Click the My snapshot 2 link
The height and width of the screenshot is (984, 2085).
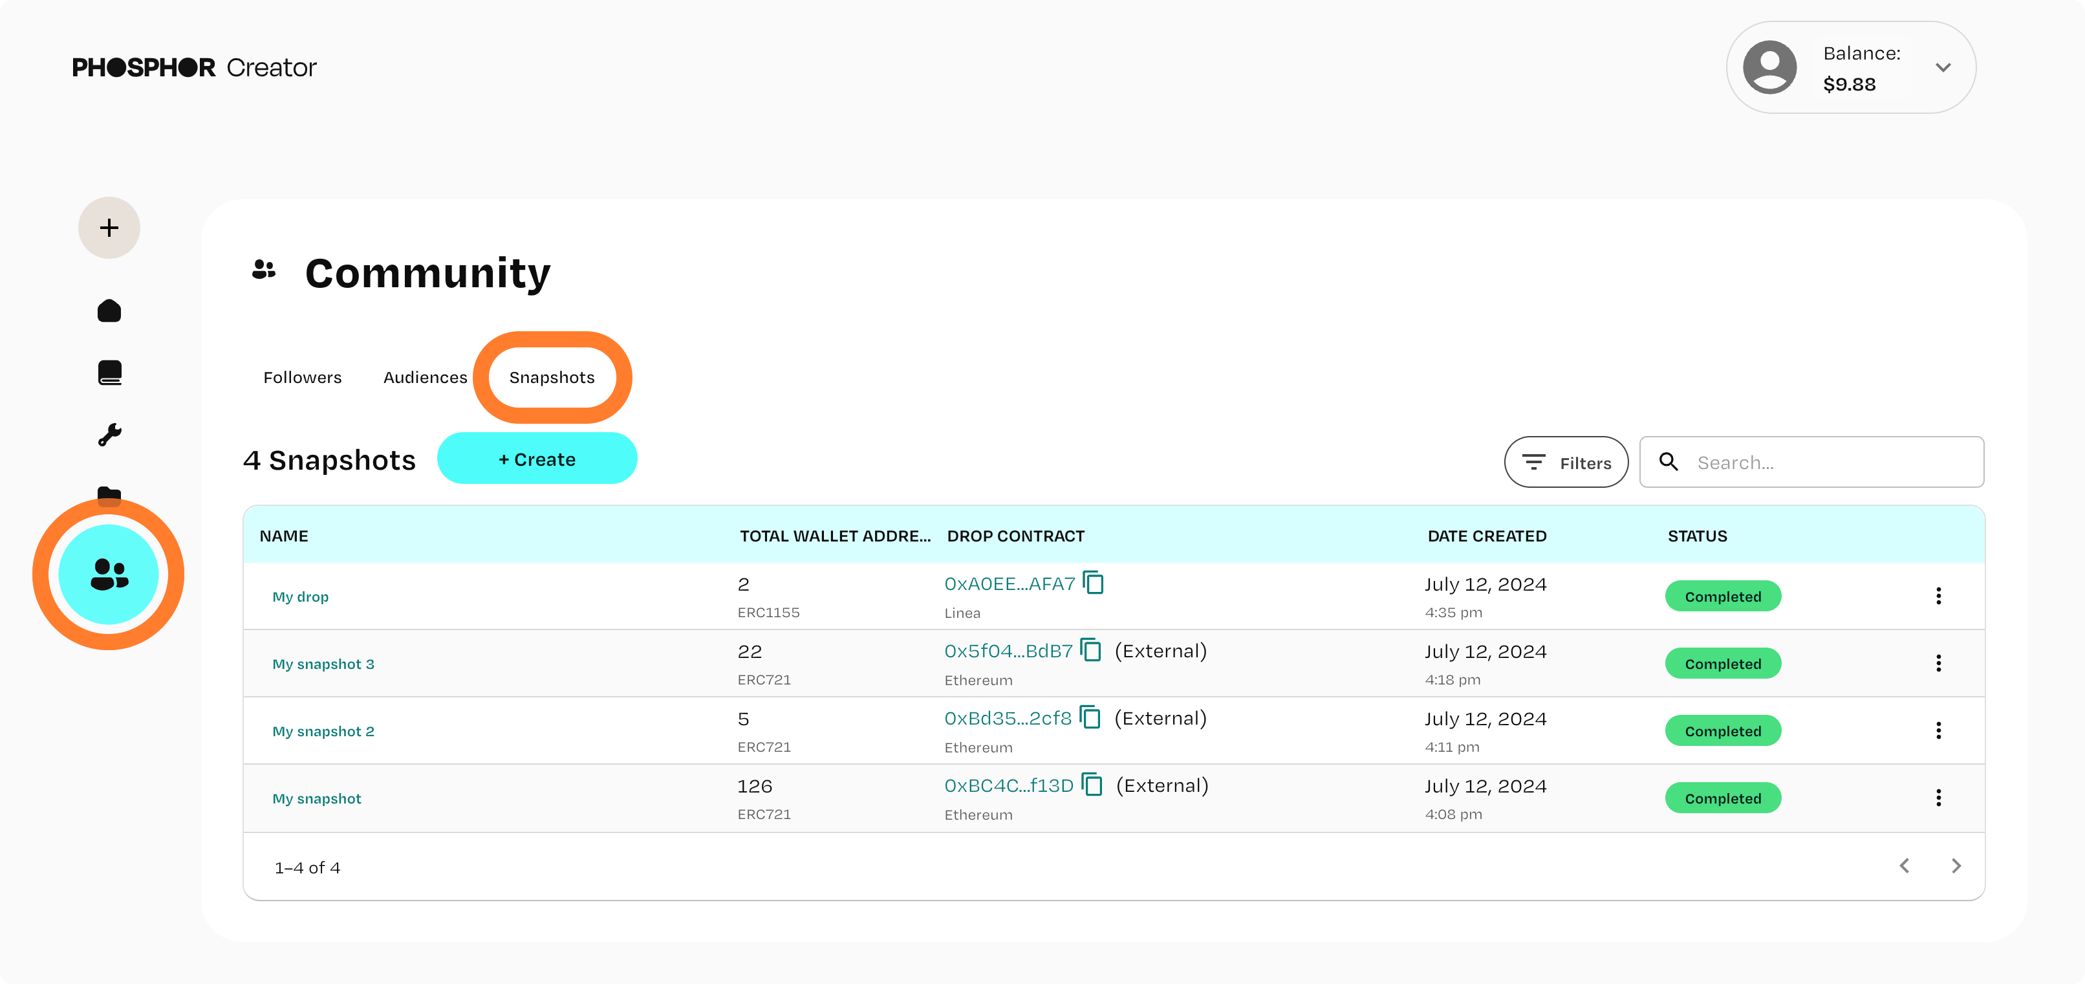pyautogui.click(x=325, y=730)
